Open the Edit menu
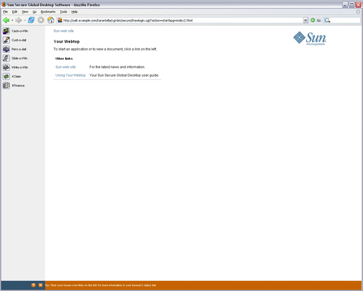363x291 pixels. [15, 11]
